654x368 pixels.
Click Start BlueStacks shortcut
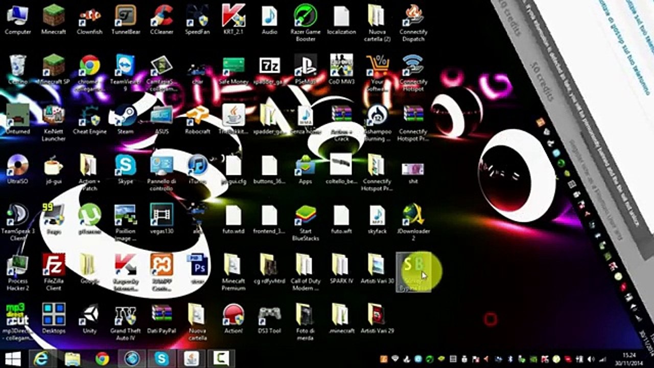click(306, 223)
